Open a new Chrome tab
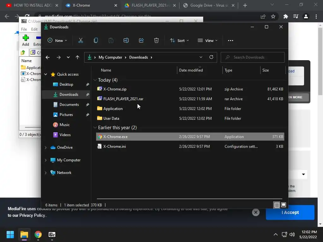Image resolution: width=323 pixels, height=242 pixels. click(x=245, y=5)
